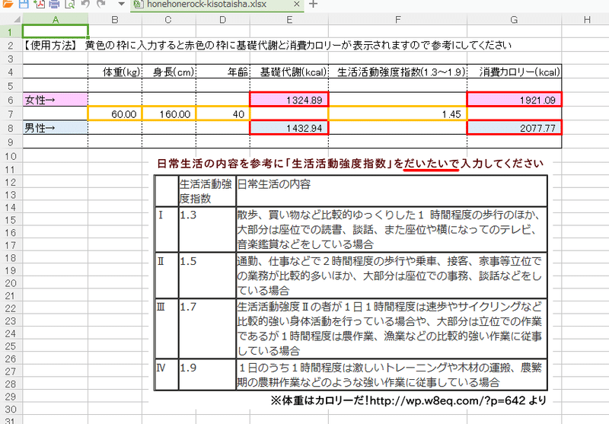609x424 pixels.
Task: Redo the last undone action
Action: (101, 5)
